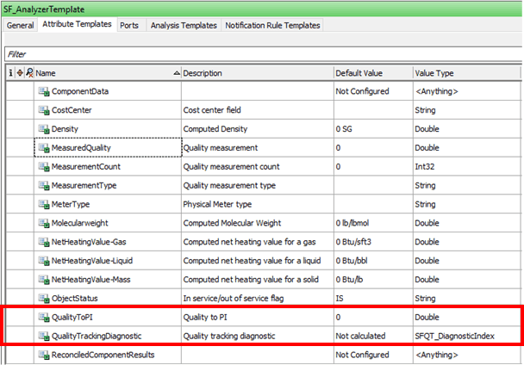Click the '0 Btu/bbl' default value
Image resolution: width=524 pixels, height=365 pixels.
(x=352, y=261)
